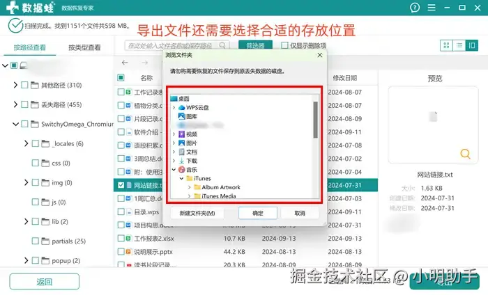Expand the _locales folder node
This screenshot has height=295, width=488.
(26, 143)
